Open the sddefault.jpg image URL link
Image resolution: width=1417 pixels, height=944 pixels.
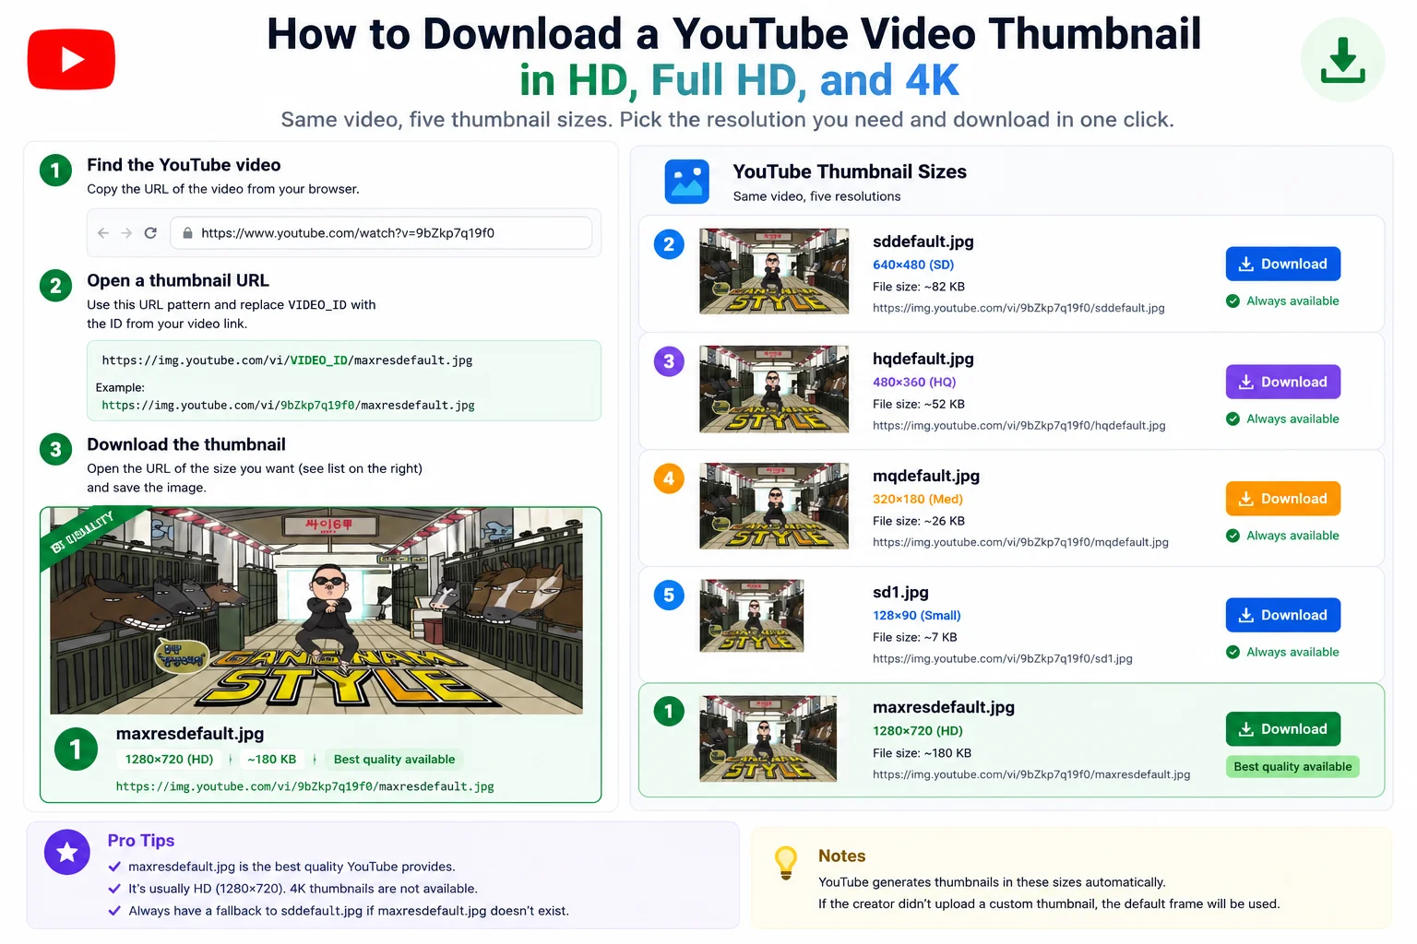(1018, 308)
